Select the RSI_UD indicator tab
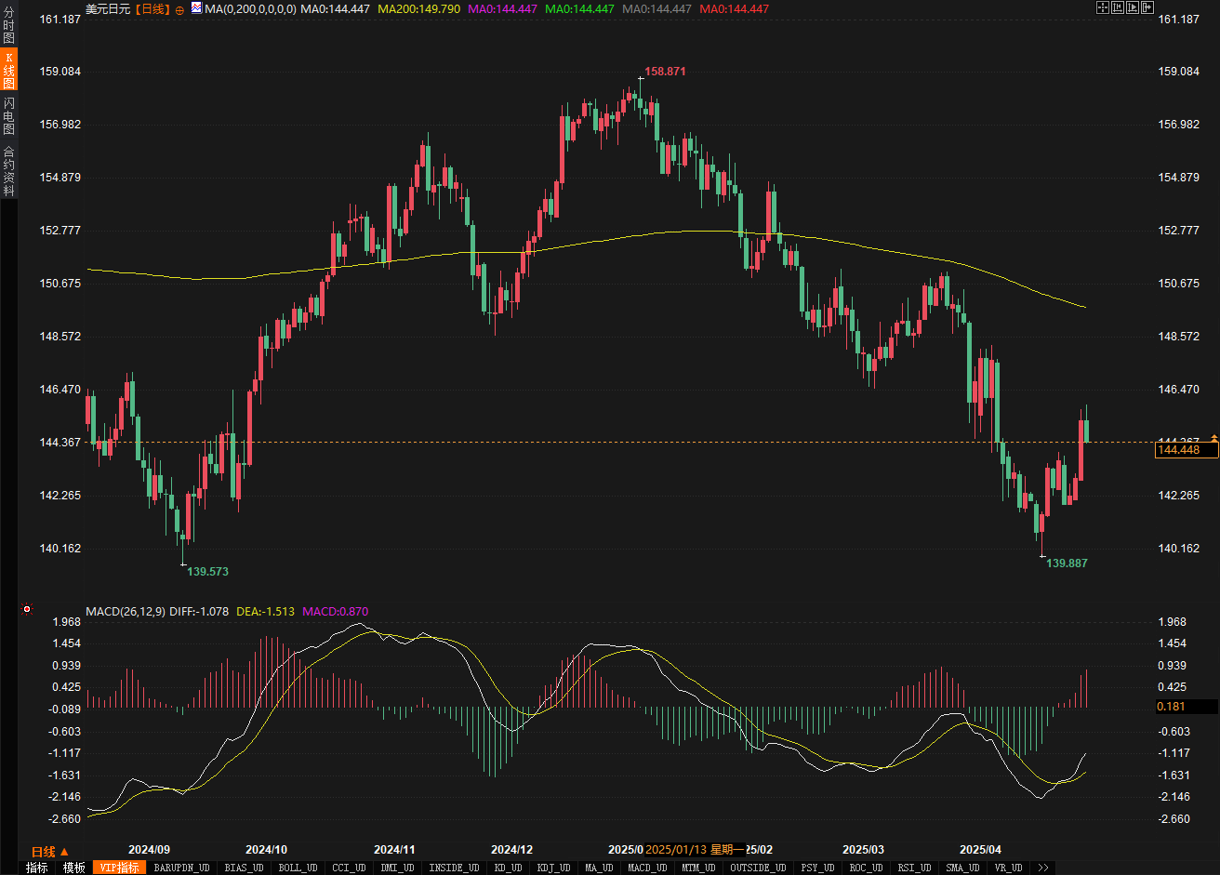Image resolution: width=1220 pixels, height=875 pixels. pyautogui.click(x=913, y=868)
